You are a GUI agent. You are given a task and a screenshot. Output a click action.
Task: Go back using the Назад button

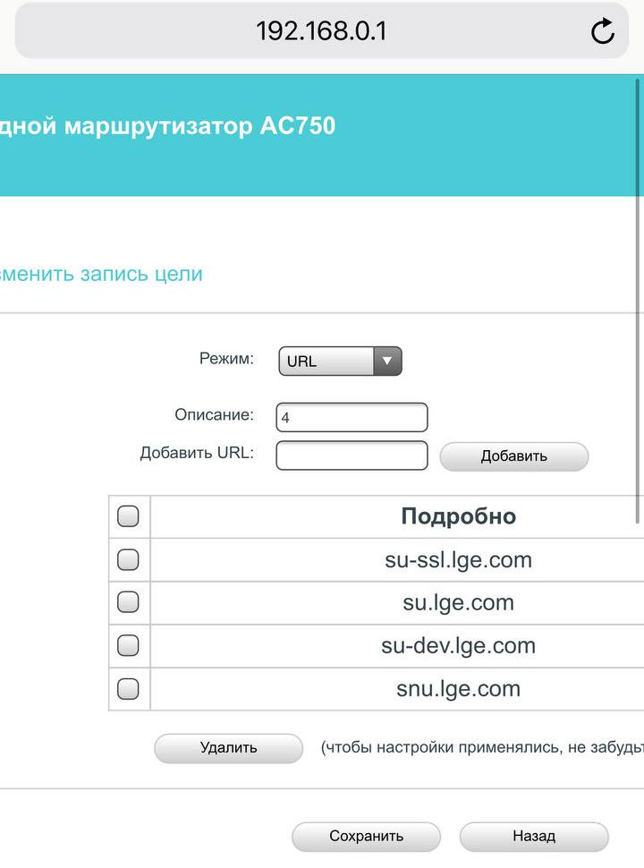tap(534, 837)
